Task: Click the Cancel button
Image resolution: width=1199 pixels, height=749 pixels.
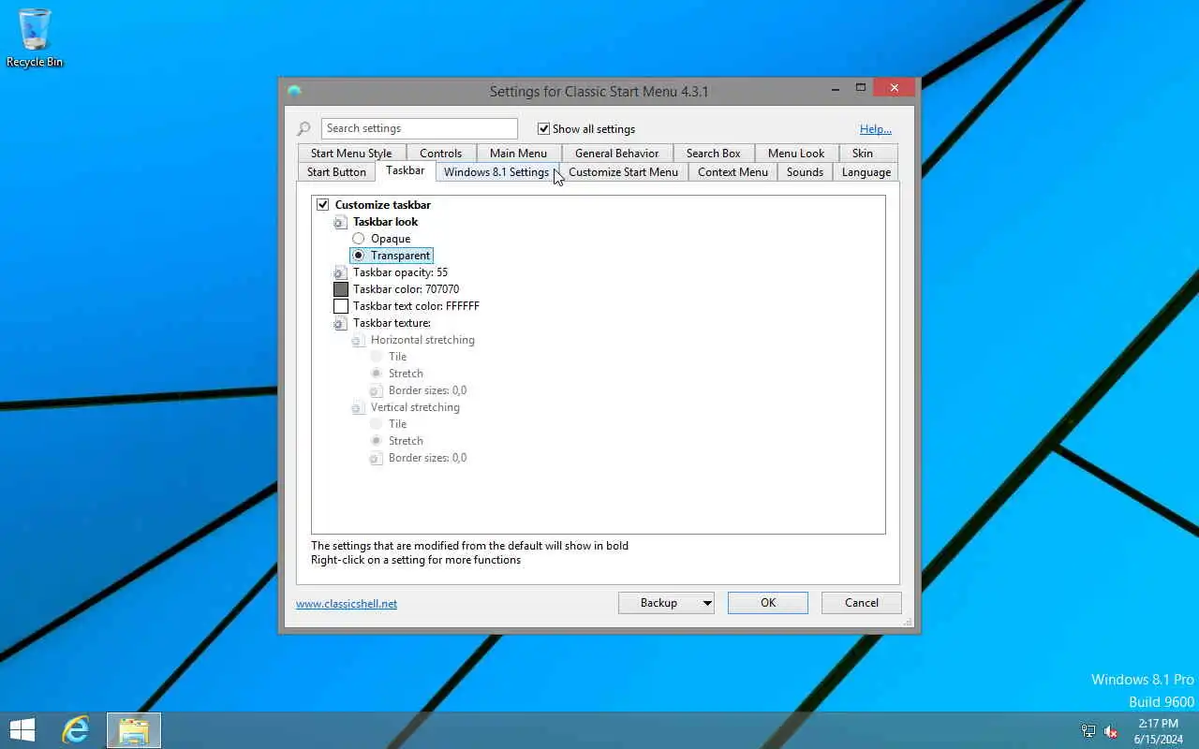Action: pyautogui.click(x=862, y=603)
